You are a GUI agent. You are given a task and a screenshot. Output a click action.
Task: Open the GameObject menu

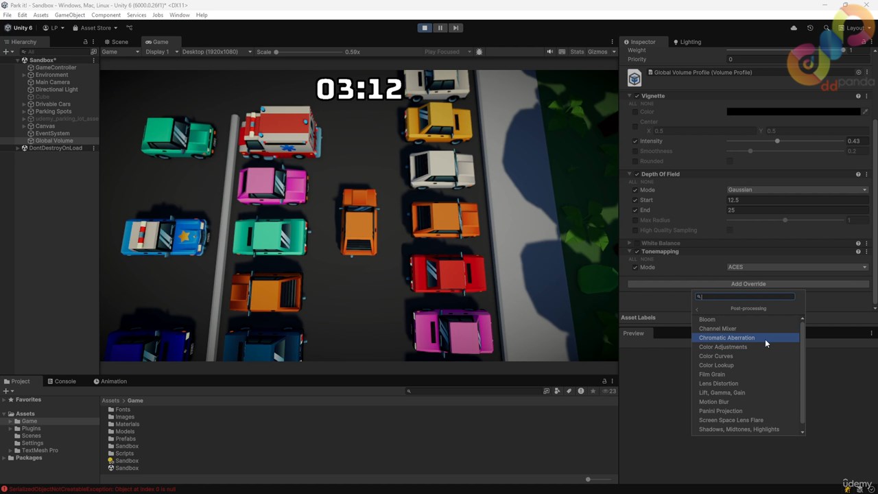pyautogui.click(x=69, y=15)
